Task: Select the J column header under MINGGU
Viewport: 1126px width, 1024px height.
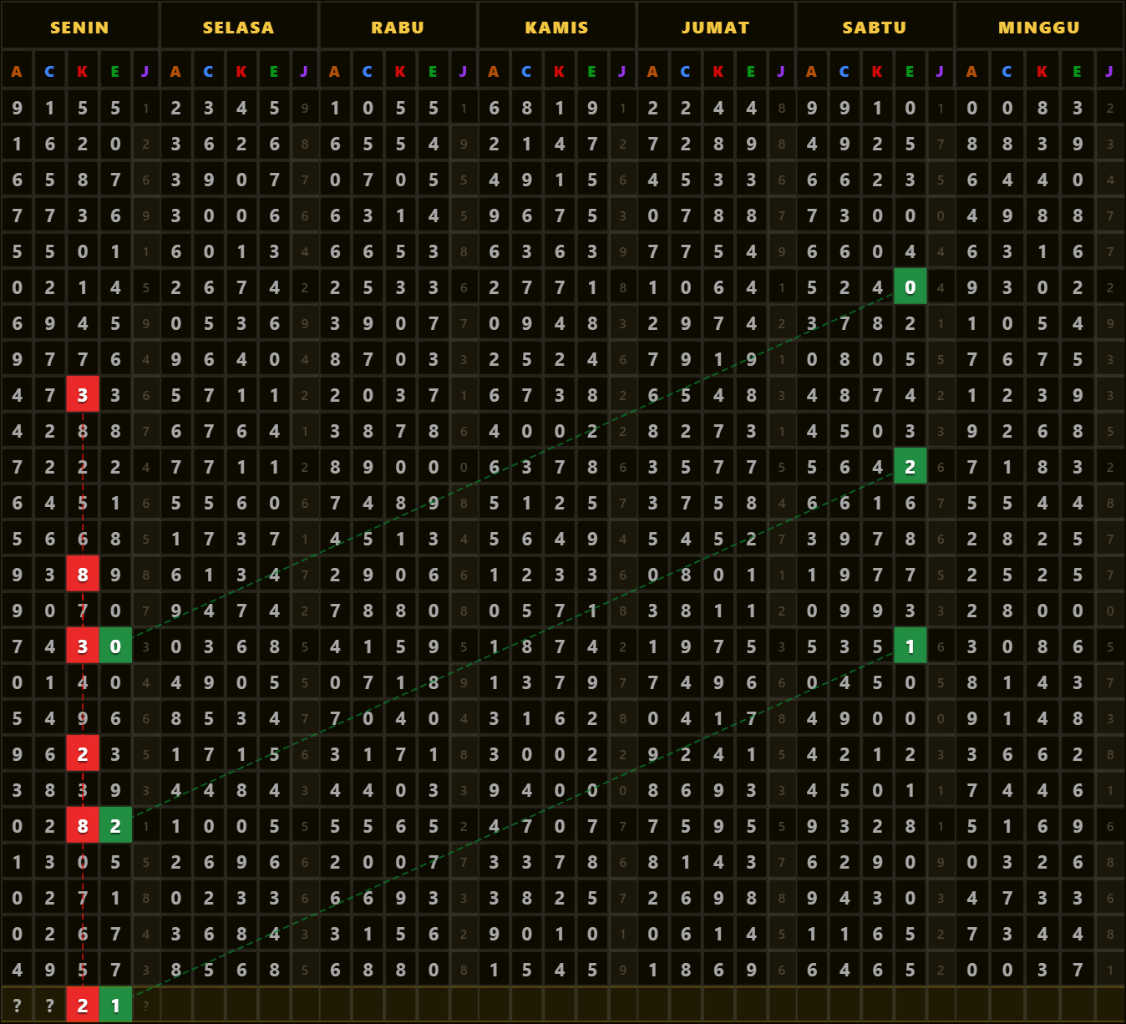Action: pyautogui.click(x=1109, y=72)
